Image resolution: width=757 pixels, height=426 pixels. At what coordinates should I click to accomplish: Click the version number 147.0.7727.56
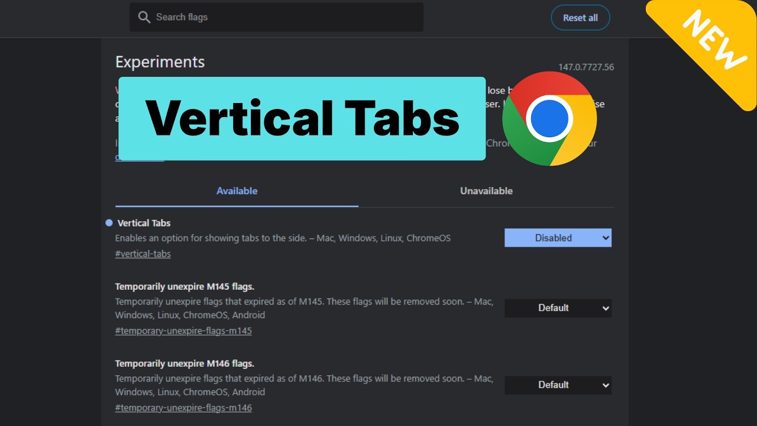click(586, 67)
